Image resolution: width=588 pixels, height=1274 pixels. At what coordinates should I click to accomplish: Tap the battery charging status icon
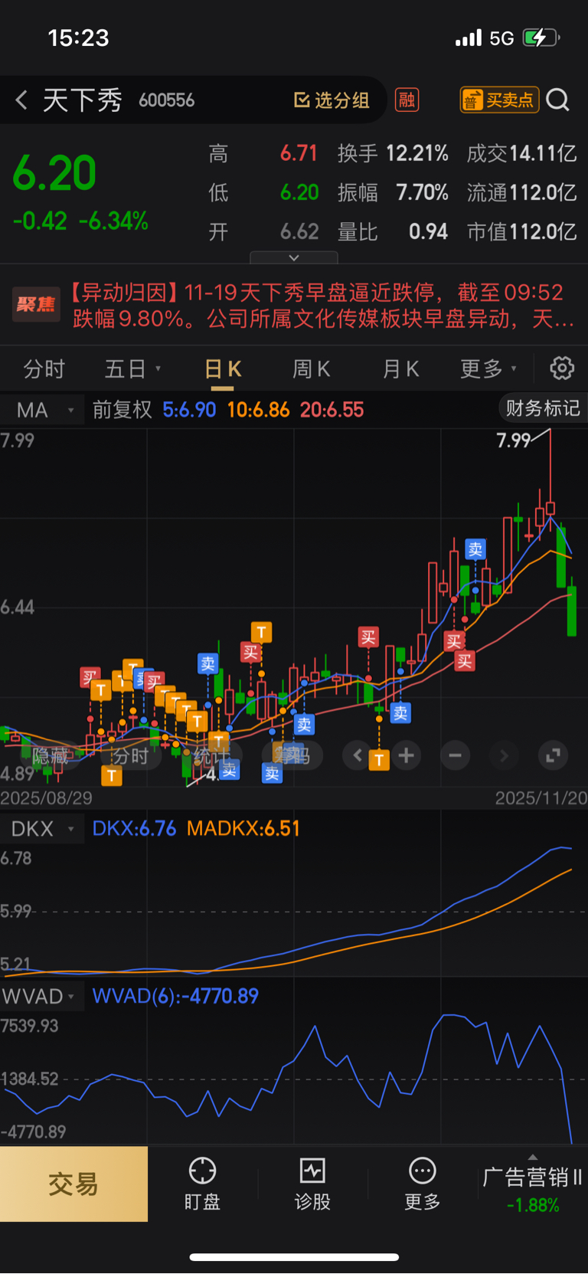click(x=541, y=38)
